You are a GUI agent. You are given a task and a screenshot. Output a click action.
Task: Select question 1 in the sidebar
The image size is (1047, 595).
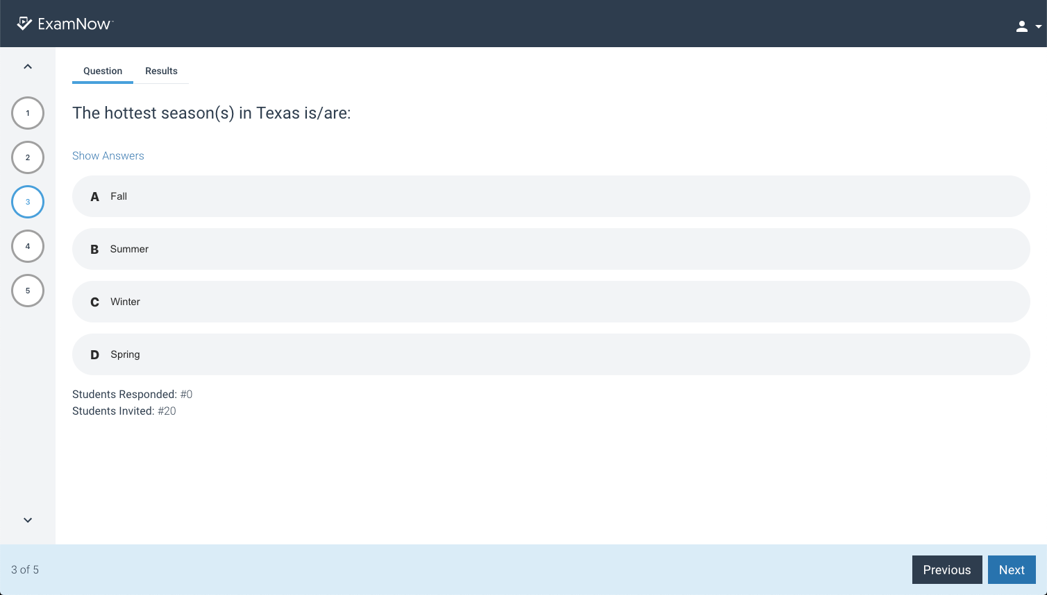[27, 112]
